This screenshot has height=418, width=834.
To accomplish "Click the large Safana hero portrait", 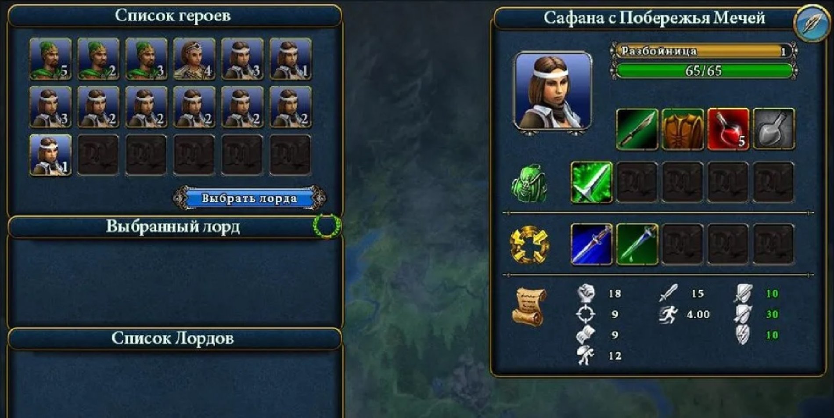I will pos(553,91).
